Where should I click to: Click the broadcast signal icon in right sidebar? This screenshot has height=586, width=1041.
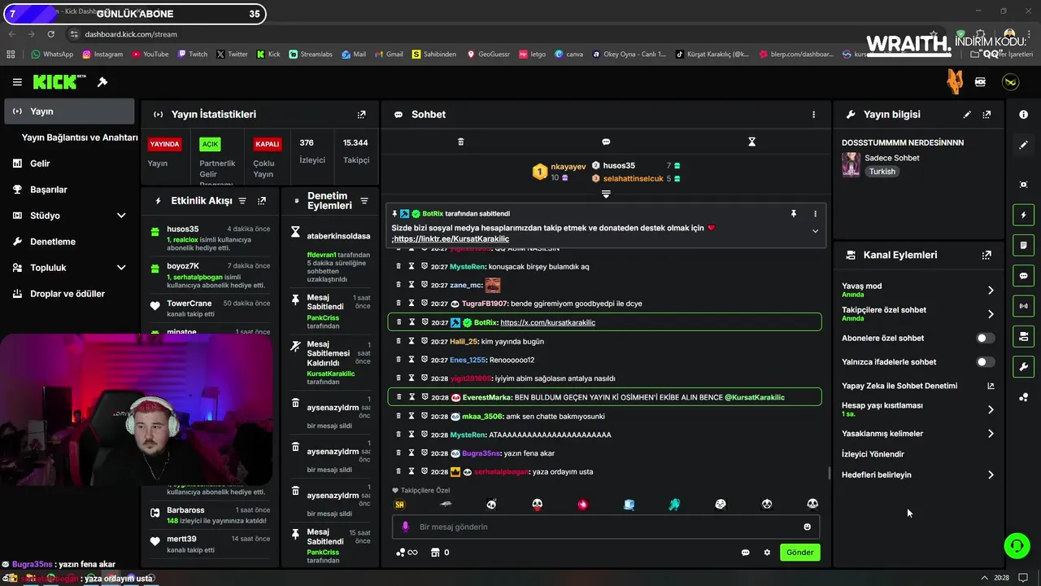[x=1023, y=306]
